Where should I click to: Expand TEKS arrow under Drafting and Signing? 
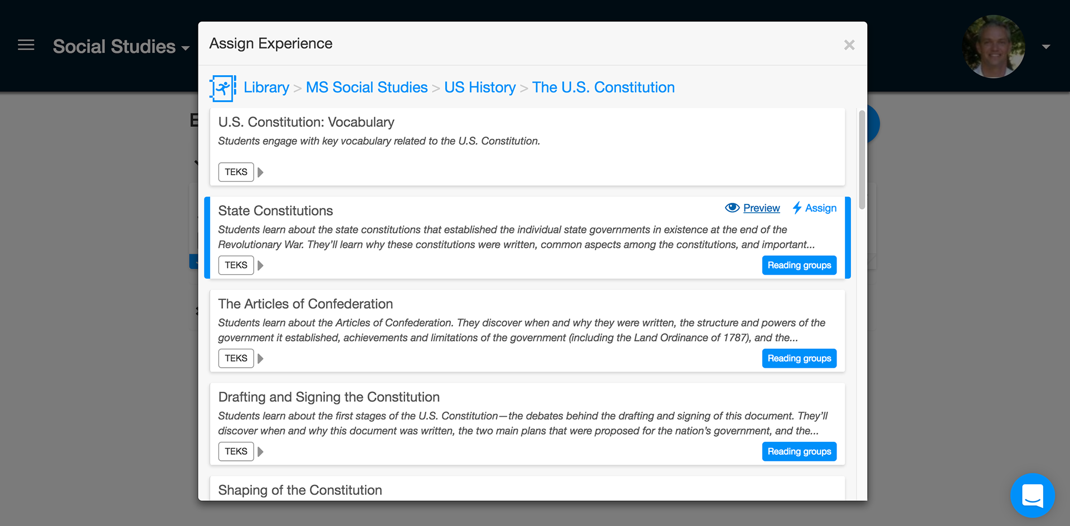click(x=260, y=451)
